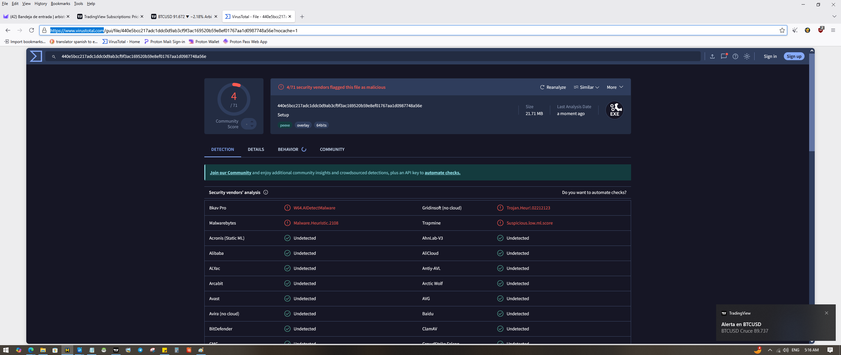The width and height of the screenshot is (841, 355).
Task: Click the VirusTotal logo icon
Action: (36, 56)
